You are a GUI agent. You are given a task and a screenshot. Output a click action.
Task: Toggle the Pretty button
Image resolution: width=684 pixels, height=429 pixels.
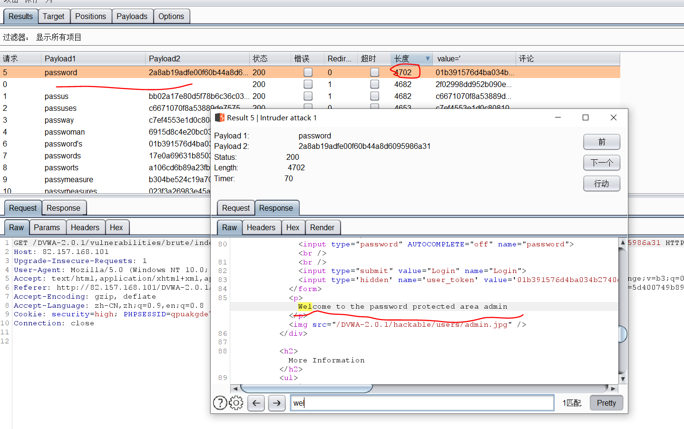coord(606,403)
